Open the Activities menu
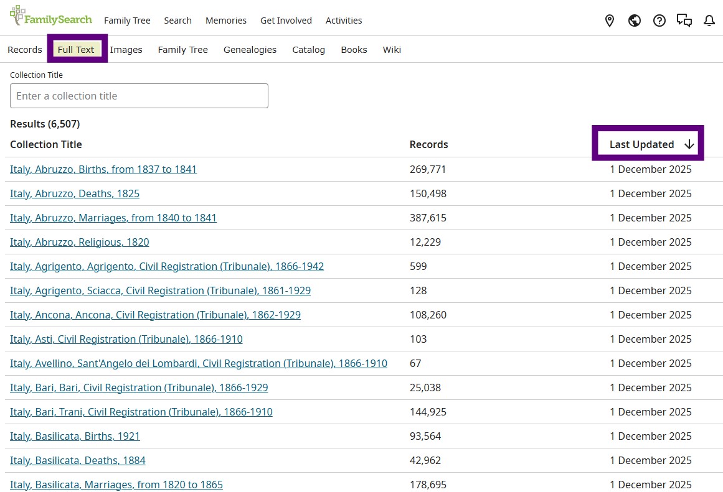Screen dimensions: 723x492 [344, 21]
